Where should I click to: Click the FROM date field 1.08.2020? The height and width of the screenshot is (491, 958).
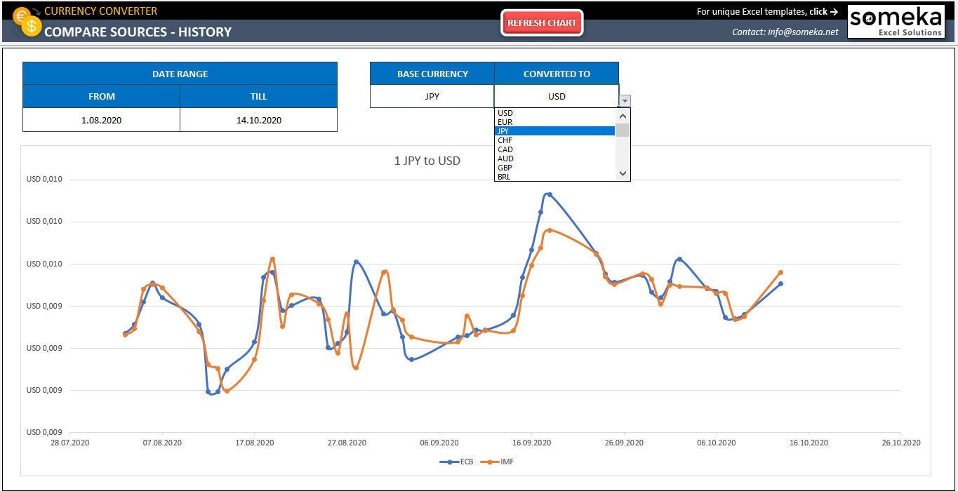pos(102,120)
